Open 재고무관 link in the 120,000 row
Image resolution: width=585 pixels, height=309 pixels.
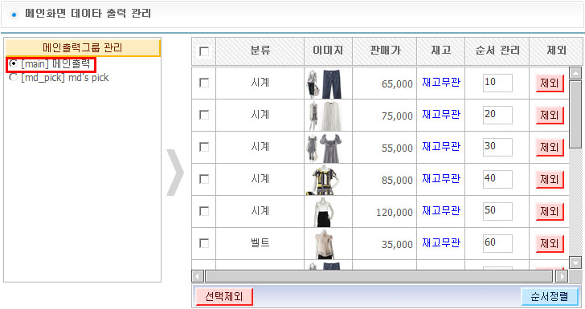(441, 210)
